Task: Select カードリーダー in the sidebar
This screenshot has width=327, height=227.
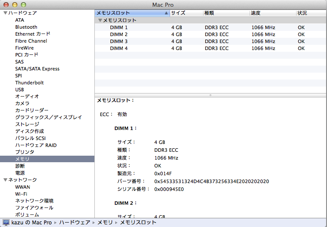Action: click(x=32, y=110)
